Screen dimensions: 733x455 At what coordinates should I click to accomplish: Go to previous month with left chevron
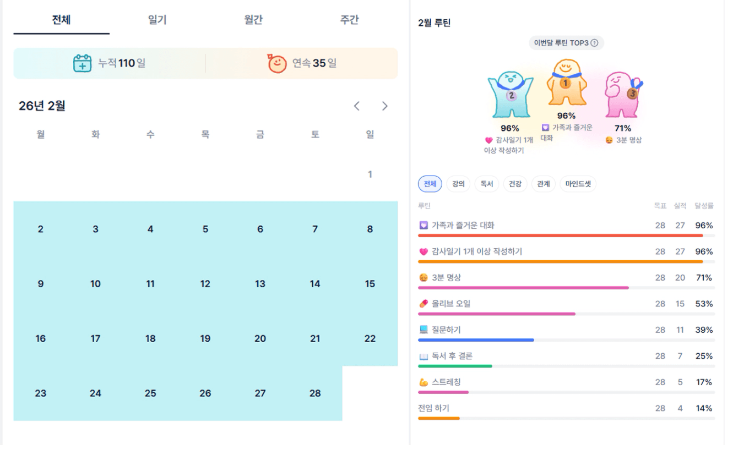point(357,106)
